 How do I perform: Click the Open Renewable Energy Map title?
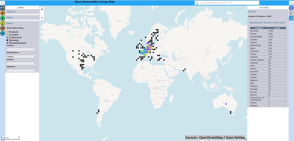tap(94, 2)
